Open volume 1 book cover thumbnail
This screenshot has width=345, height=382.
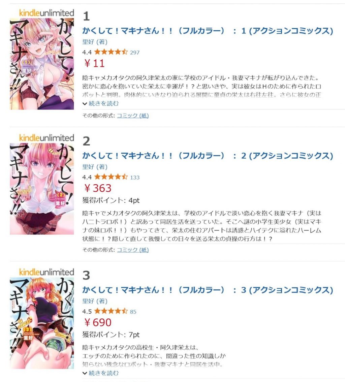[42, 64]
